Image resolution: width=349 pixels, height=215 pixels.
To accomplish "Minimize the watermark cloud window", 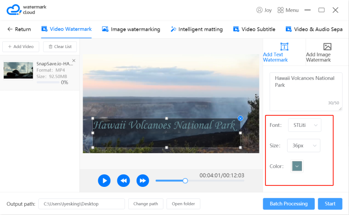I will tap(307, 10).
